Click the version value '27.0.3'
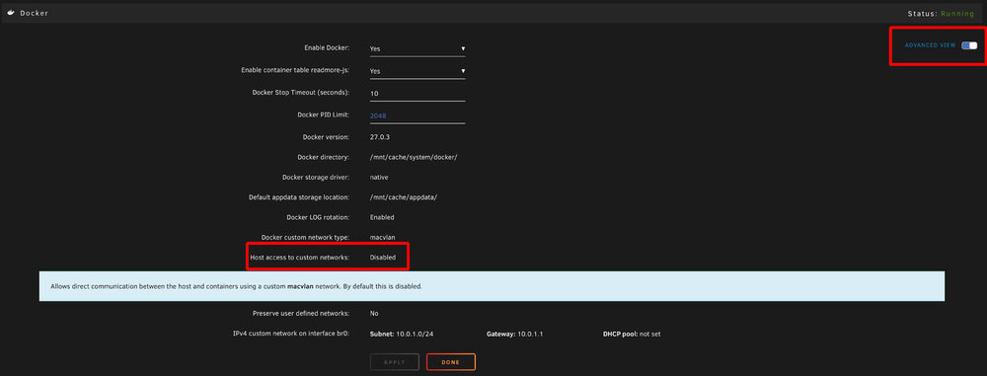Viewport: 987px width, 376px height. (381, 136)
